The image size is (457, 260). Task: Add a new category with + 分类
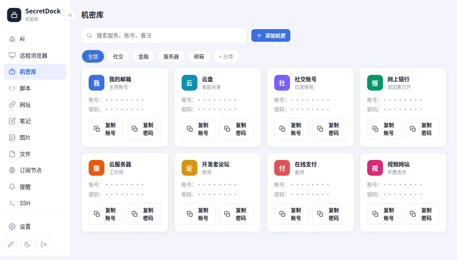point(226,57)
